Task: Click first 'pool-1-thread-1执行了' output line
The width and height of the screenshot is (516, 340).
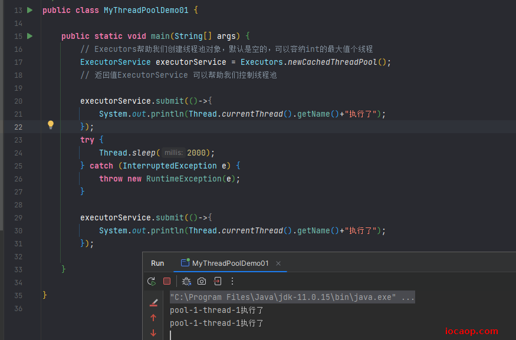Action: pos(216,310)
